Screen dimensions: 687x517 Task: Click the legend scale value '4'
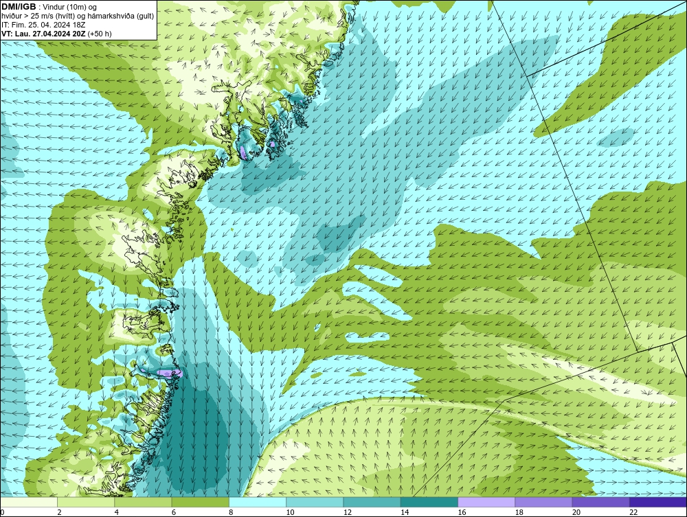117,512
